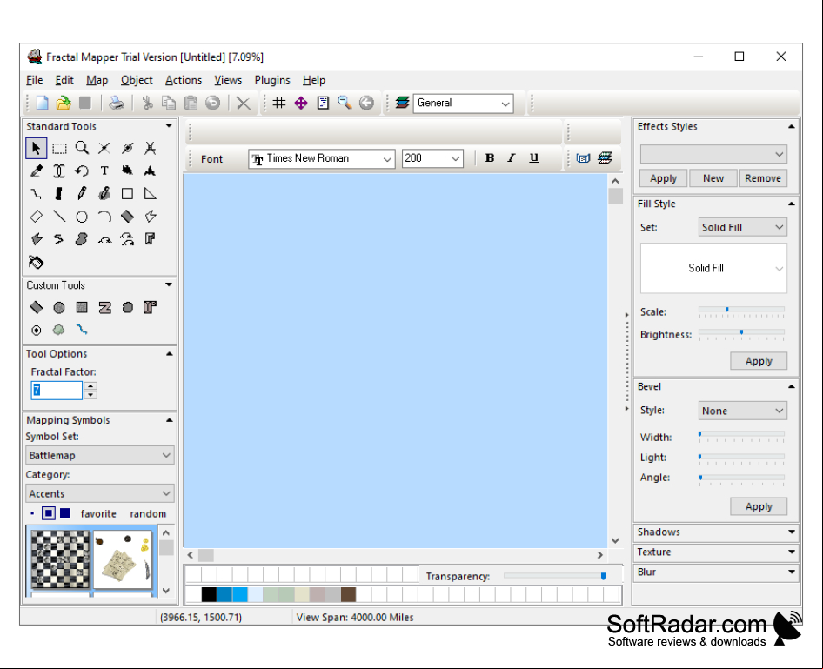Activate the magnifier Zoom tool
Screen dimensions: 823x669
pos(82,149)
